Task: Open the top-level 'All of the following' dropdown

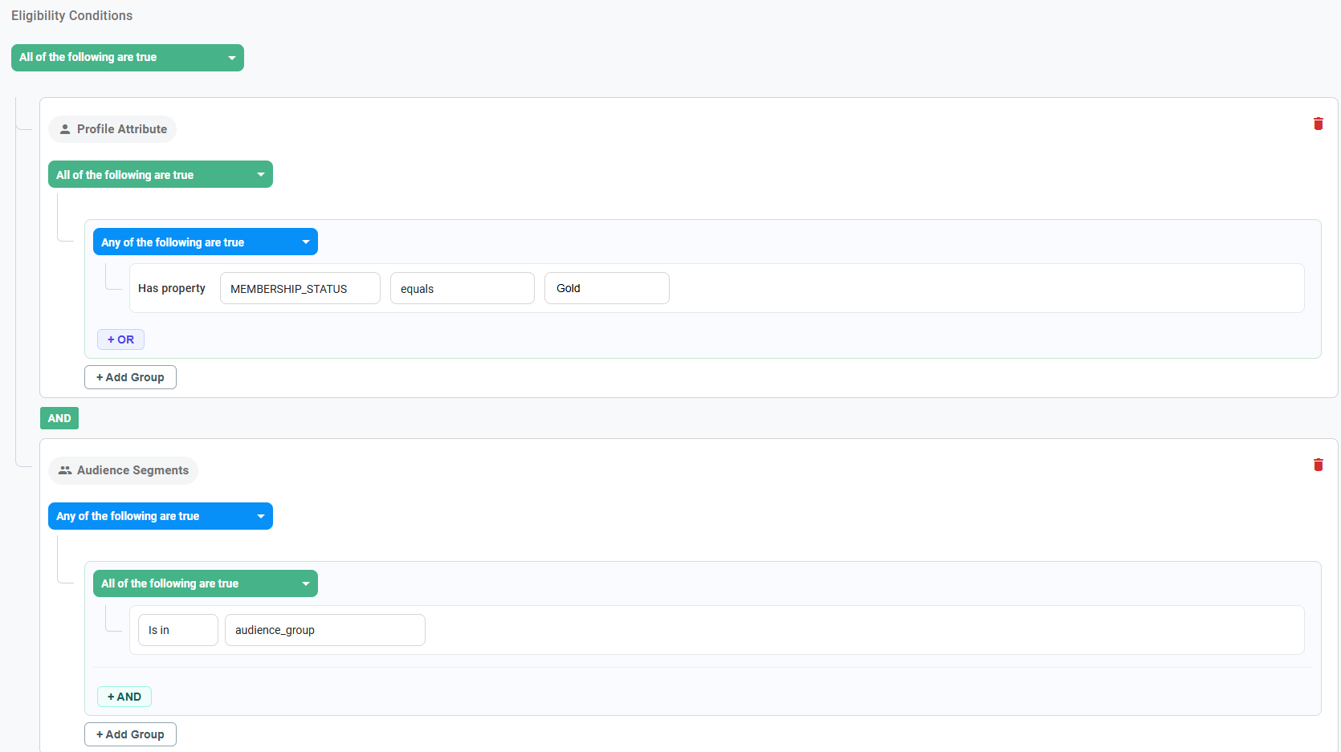Action: (128, 58)
